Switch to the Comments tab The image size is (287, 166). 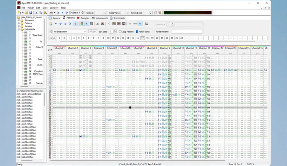coord(117,18)
